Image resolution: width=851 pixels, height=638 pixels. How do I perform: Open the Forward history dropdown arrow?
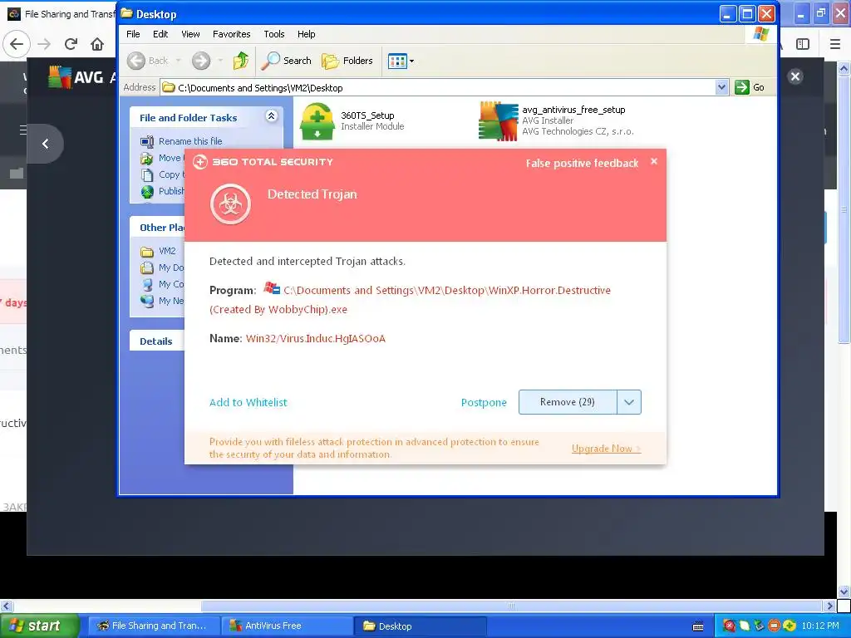pyautogui.click(x=220, y=61)
